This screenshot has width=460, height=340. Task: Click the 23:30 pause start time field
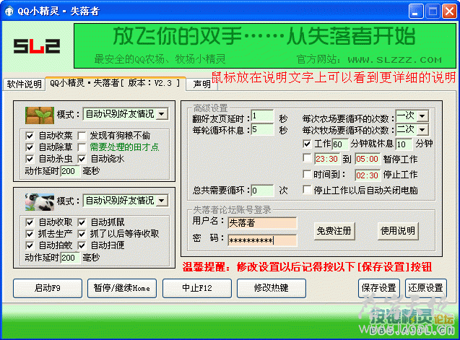point(327,159)
